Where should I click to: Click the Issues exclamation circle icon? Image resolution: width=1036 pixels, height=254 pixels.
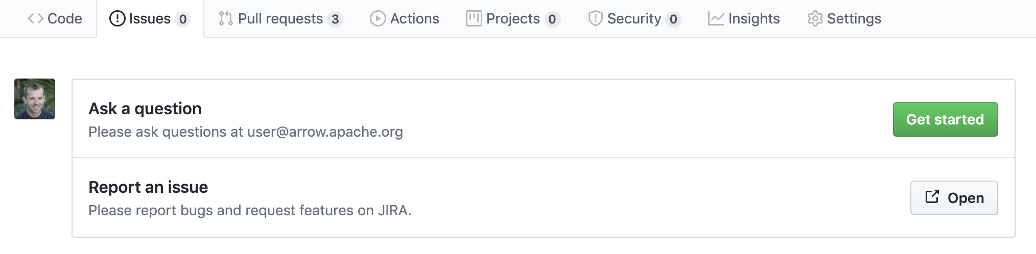(x=117, y=19)
